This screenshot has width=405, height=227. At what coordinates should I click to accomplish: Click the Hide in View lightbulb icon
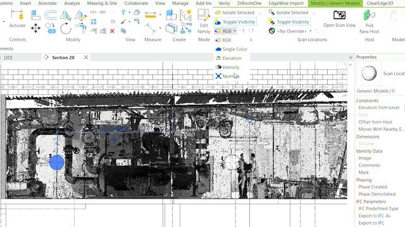pos(123,12)
